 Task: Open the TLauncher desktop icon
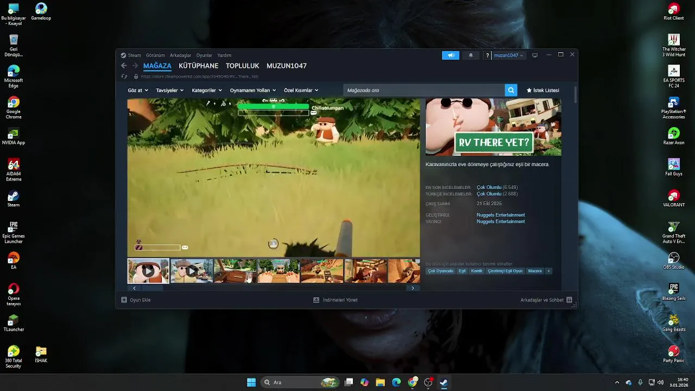[14, 323]
